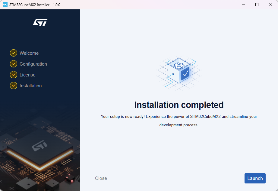The height and width of the screenshot is (191, 278).
Task: Click the License step checkmark icon
Action: (14, 75)
